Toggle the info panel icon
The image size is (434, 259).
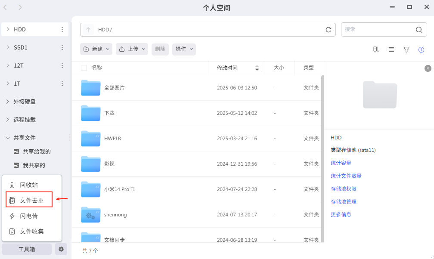[422, 49]
